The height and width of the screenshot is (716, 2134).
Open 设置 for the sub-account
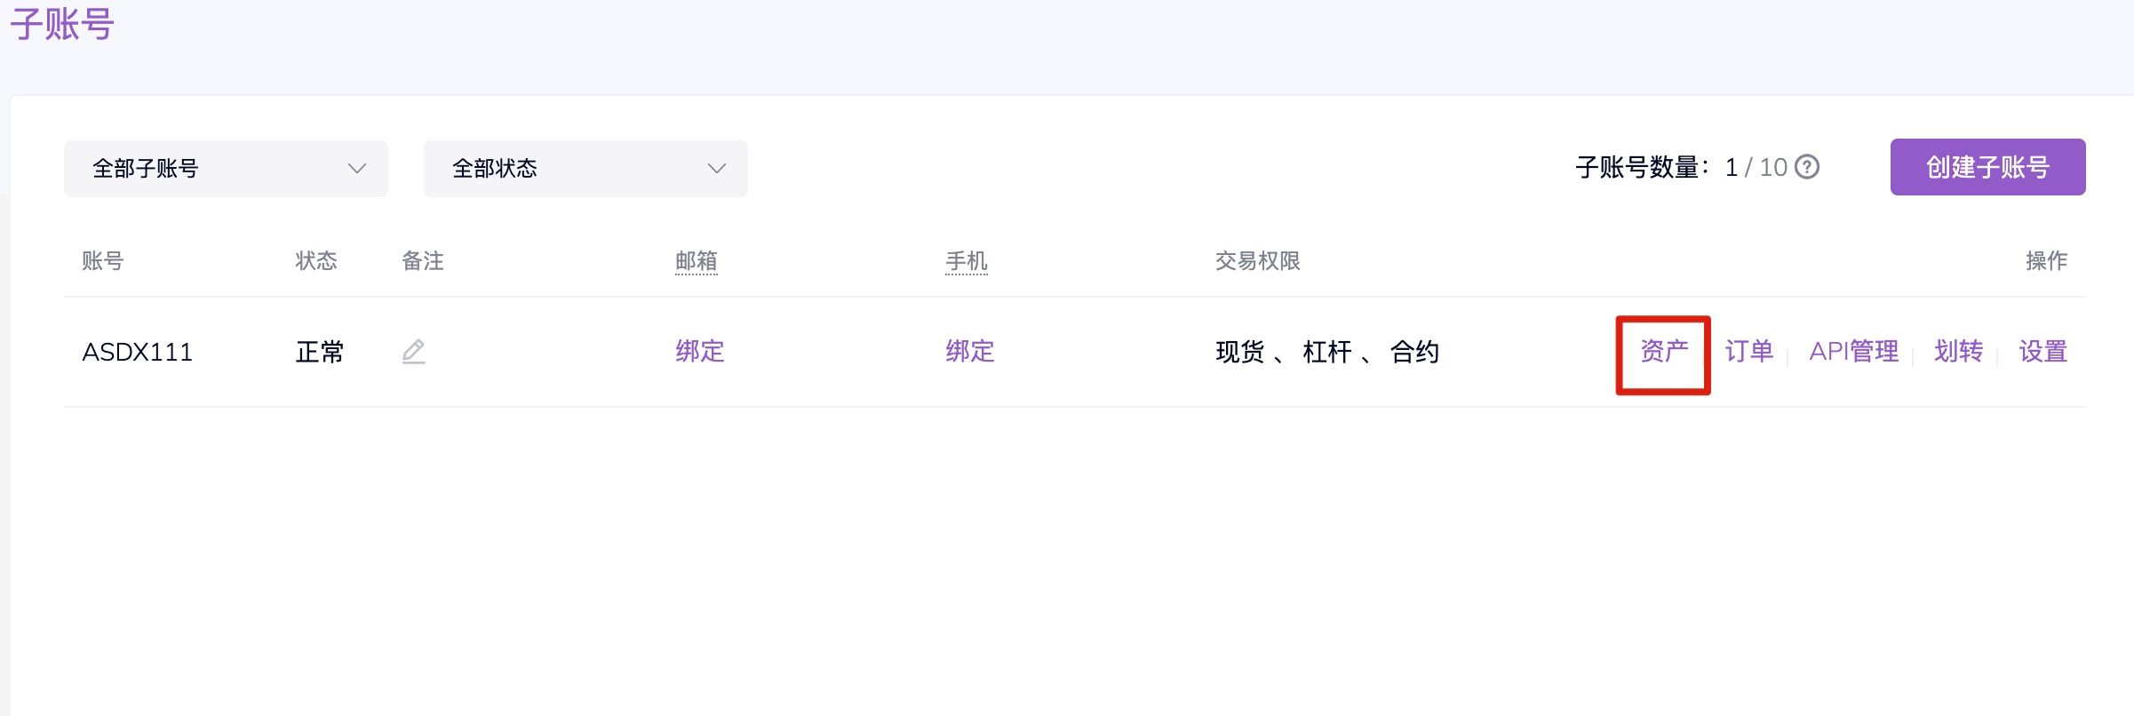click(x=2042, y=352)
